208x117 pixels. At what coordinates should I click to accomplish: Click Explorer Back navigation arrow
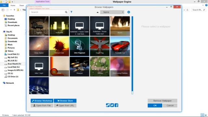tap(3, 10)
